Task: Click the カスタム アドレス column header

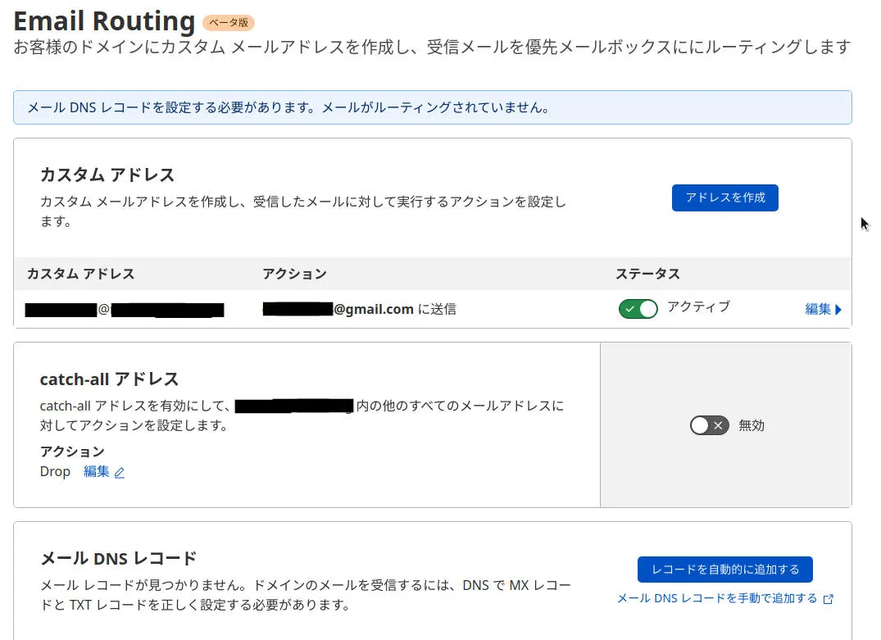Action: [x=80, y=274]
